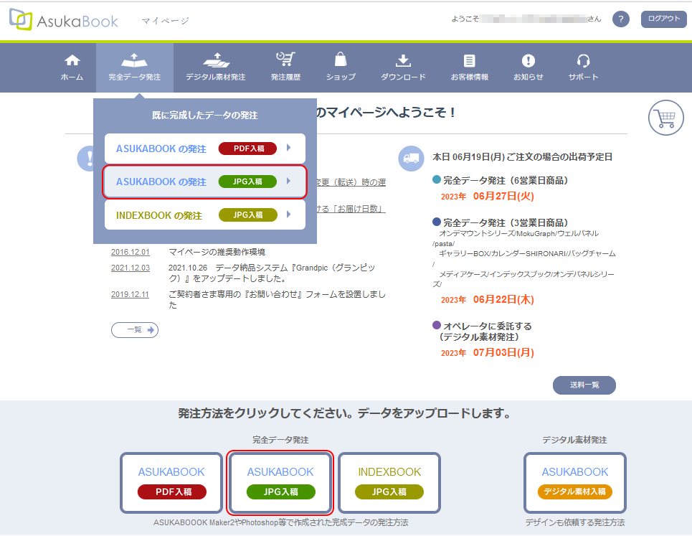
Task: Click the ログアウト logout button
Action: click(663, 19)
